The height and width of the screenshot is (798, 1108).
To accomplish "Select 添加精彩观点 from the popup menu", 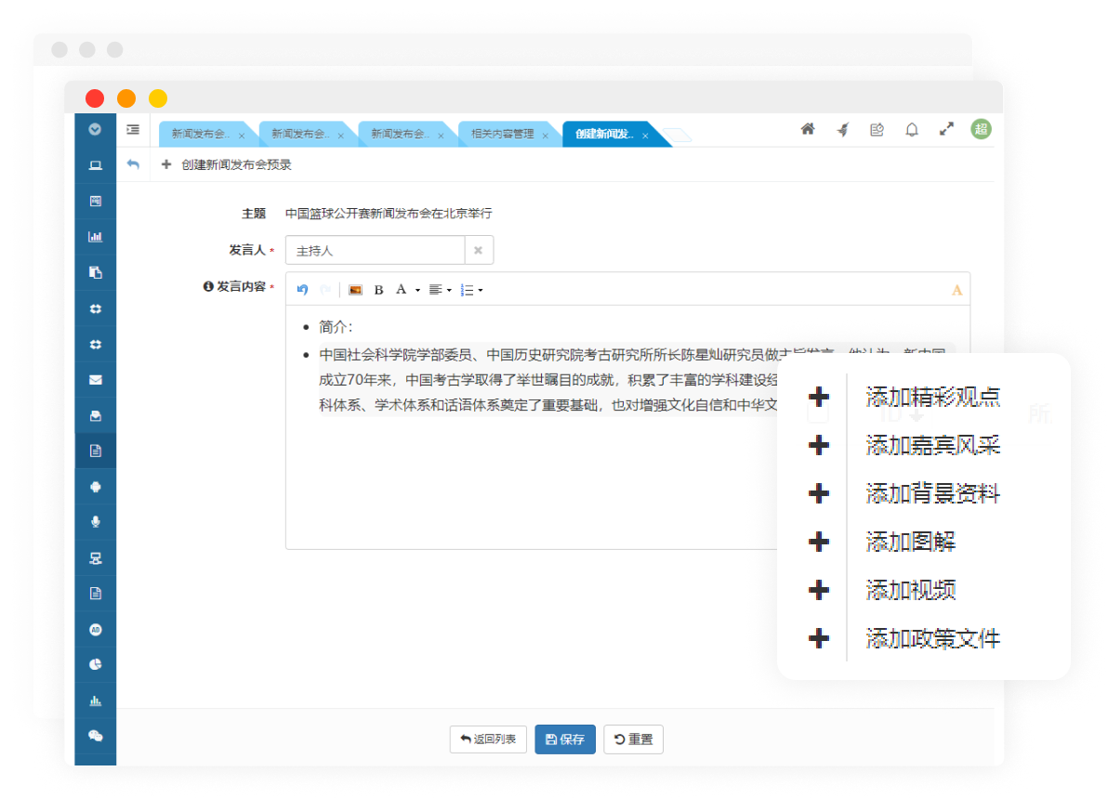I will point(932,397).
